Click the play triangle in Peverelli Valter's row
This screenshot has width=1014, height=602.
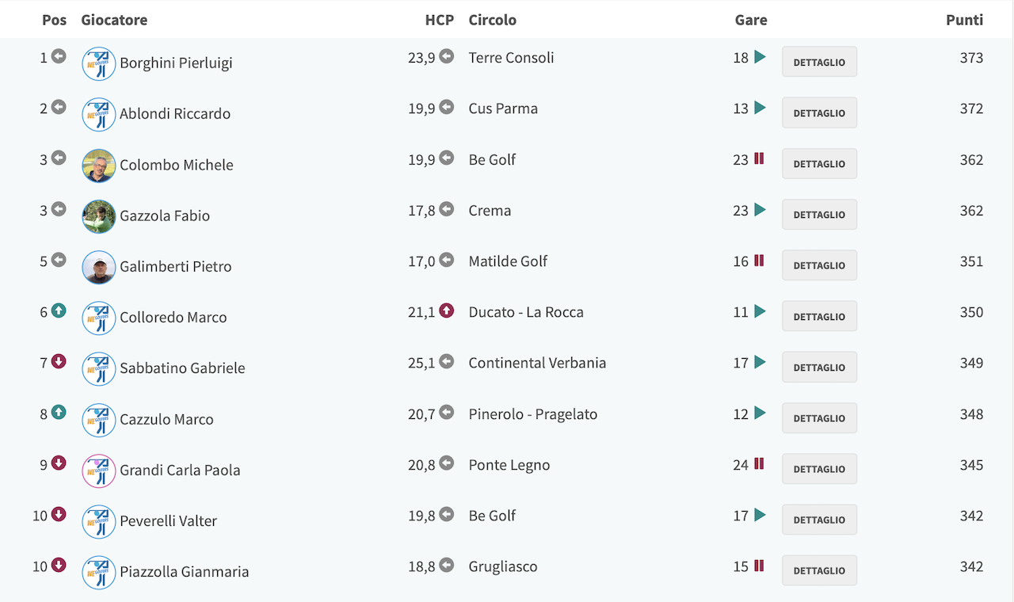[x=760, y=515]
